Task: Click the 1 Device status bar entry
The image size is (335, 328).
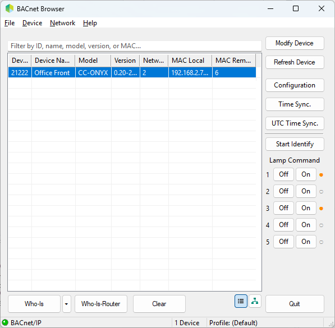Action: click(x=187, y=322)
